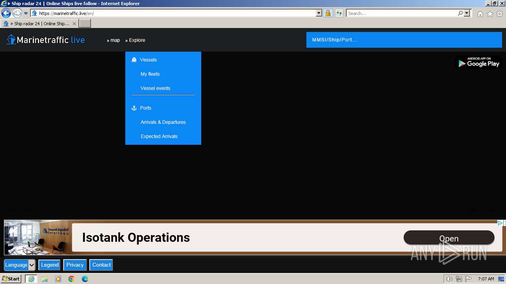Refresh the page with the refresh icon
This screenshot has height=284, width=506.
point(339,13)
